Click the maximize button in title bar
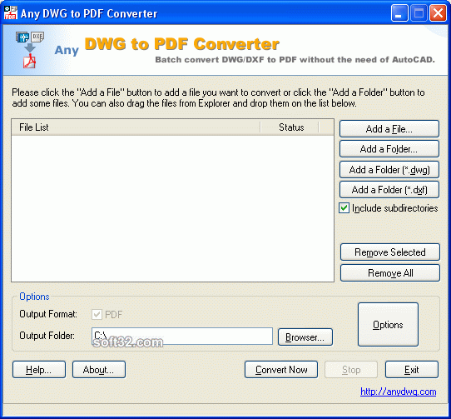The image size is (451, 419). coord(419,13)
